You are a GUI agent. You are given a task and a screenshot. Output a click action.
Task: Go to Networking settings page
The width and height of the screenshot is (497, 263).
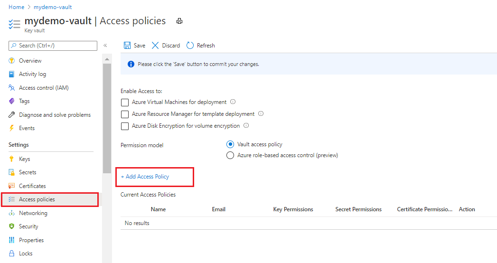point(33,213)
